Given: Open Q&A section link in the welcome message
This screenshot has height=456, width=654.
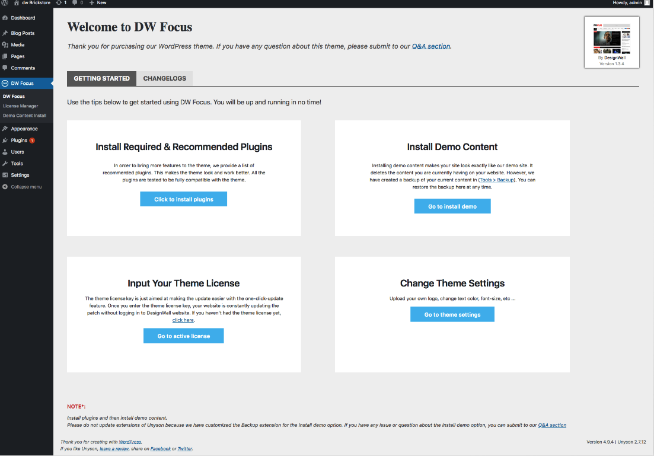Looking at the screenshot, I should [x=431, y=46].
